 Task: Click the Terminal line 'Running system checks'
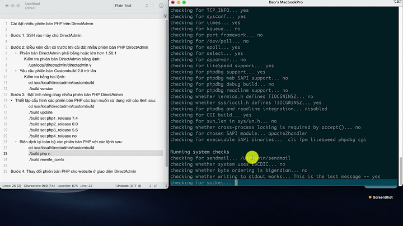click(x=199, y=152)
